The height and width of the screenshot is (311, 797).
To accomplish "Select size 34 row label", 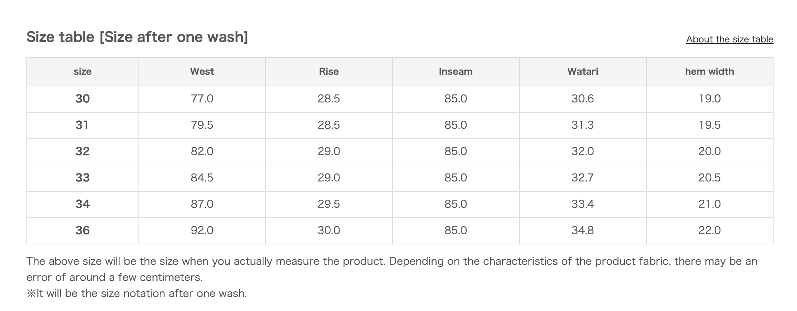I will [x=82, y=204].
